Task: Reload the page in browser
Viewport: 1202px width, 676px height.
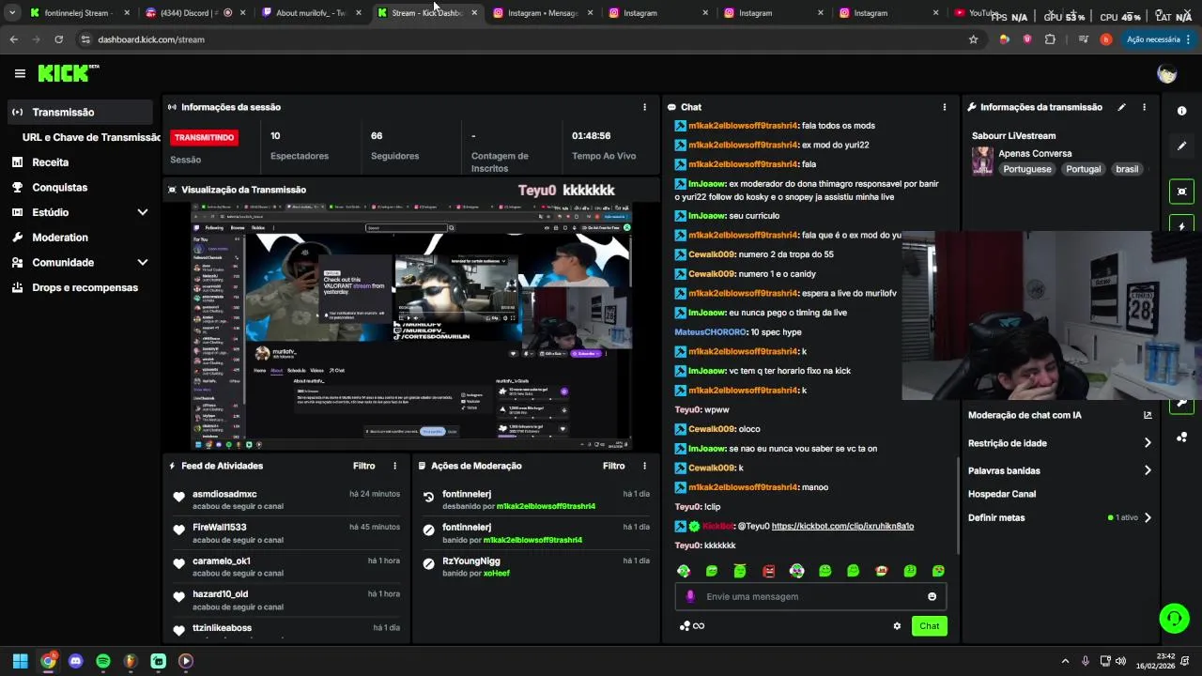Action: tap(58, 39)
